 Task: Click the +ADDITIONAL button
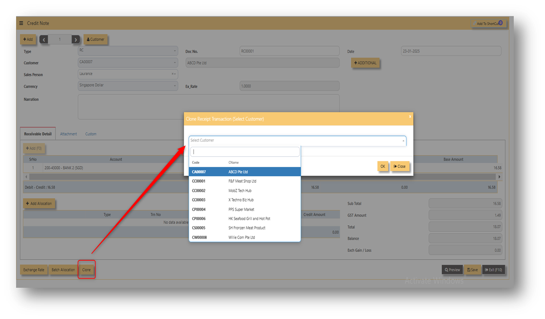tap(365, 63)
